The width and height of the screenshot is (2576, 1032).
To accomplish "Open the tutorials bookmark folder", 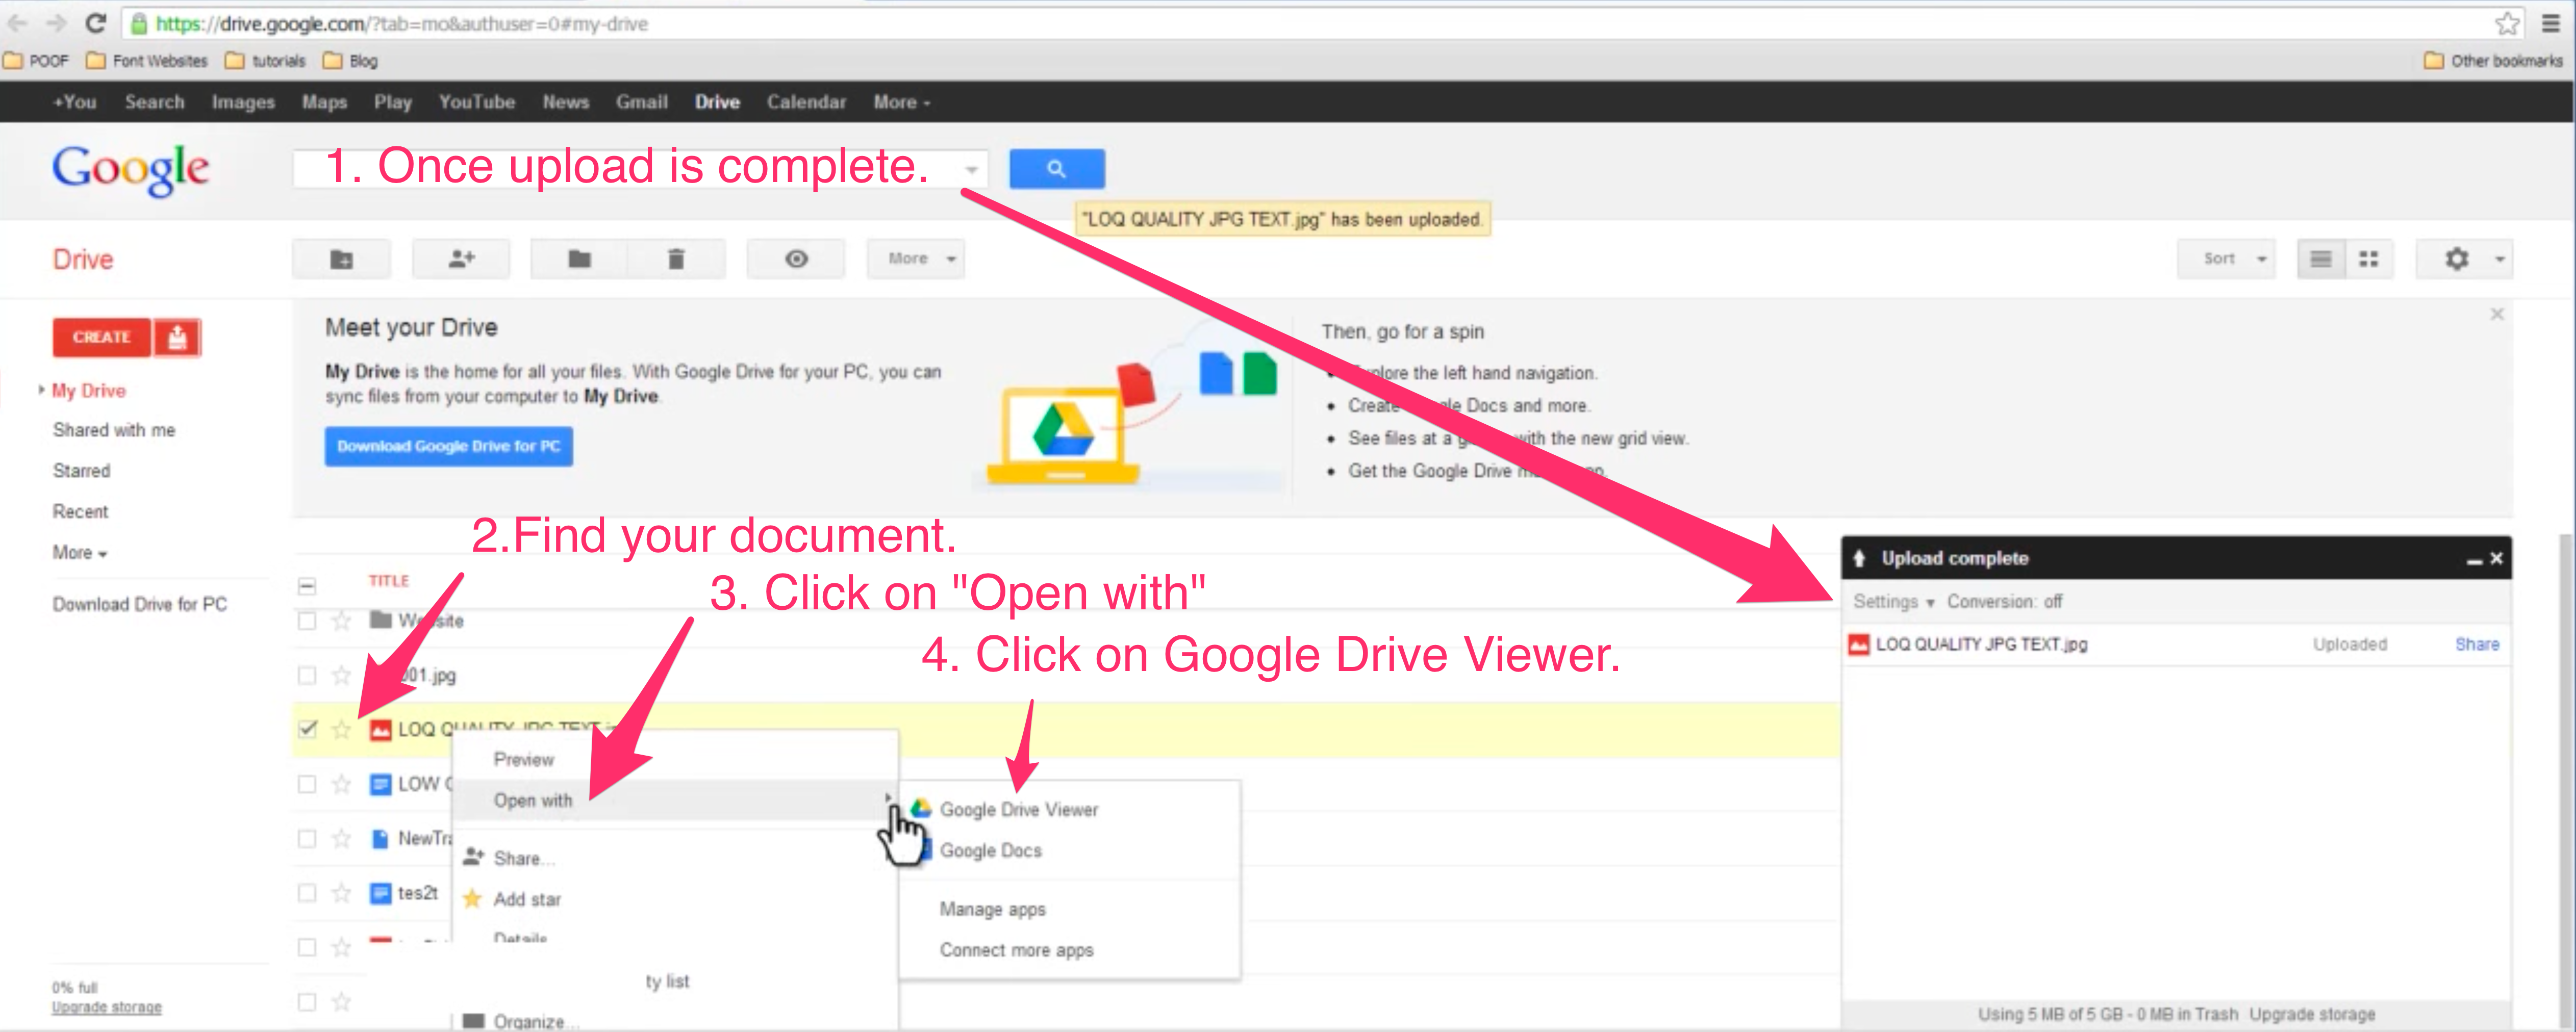I will [x=266, y=61].
